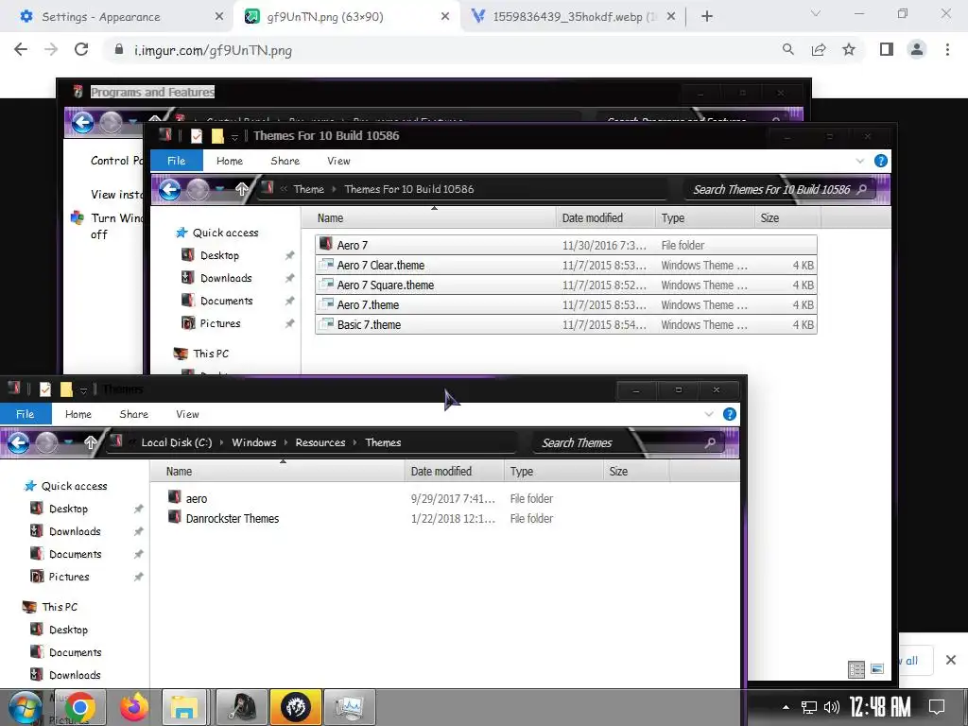Open File menu in lower Themes window
Viewport: 968px width, 726px height.
coord(26,414)
